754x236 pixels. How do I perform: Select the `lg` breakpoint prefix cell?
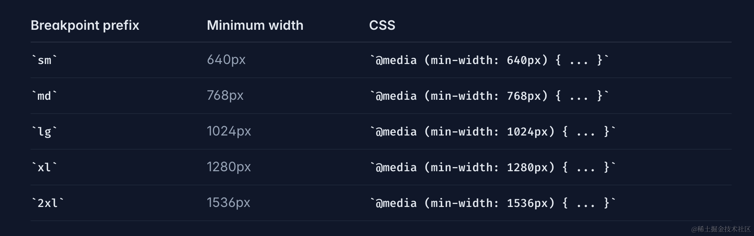[44, 131]
